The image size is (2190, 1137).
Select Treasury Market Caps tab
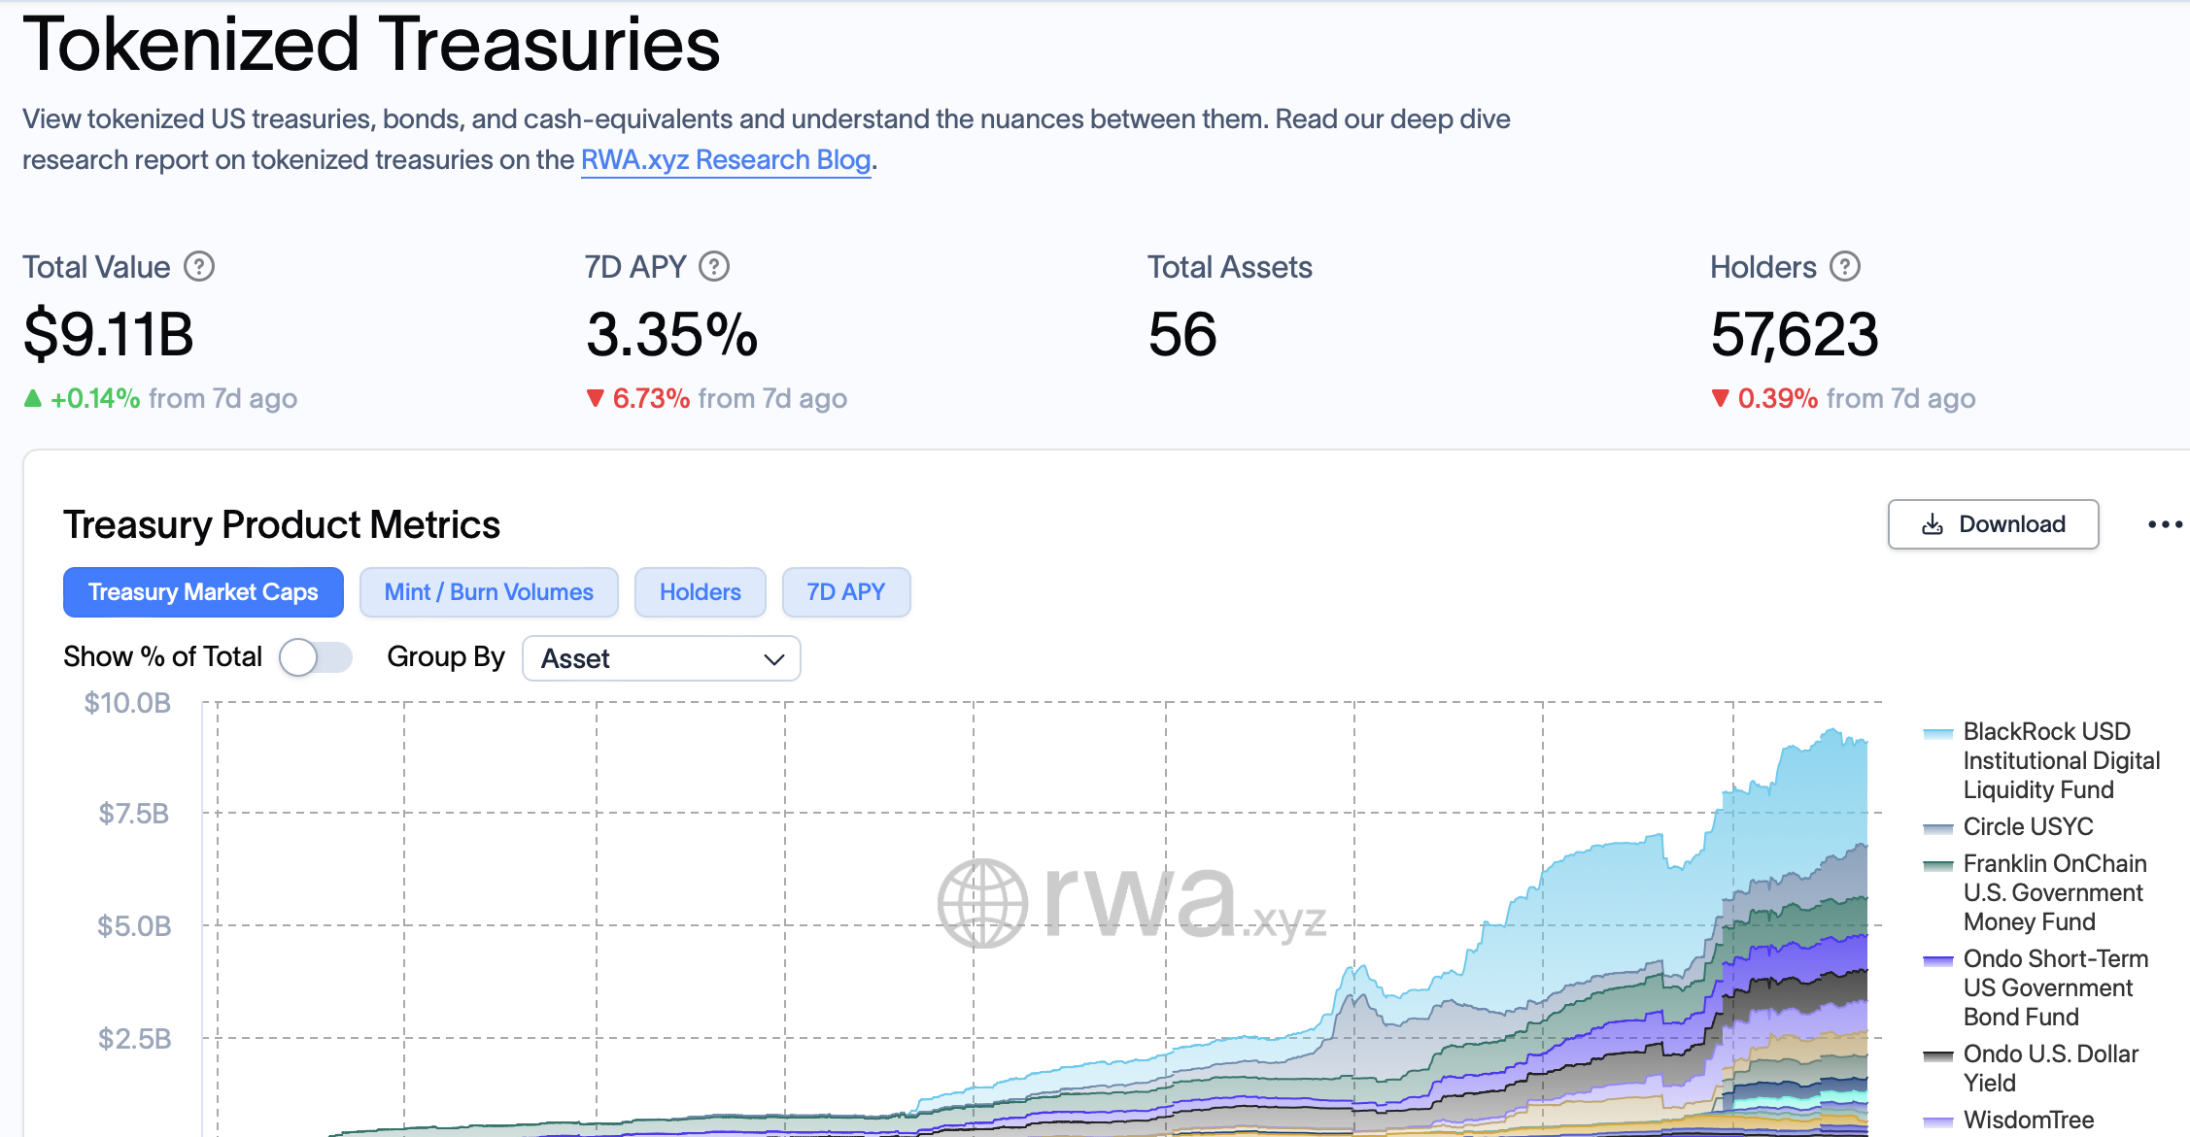click(x=203, y=592)
